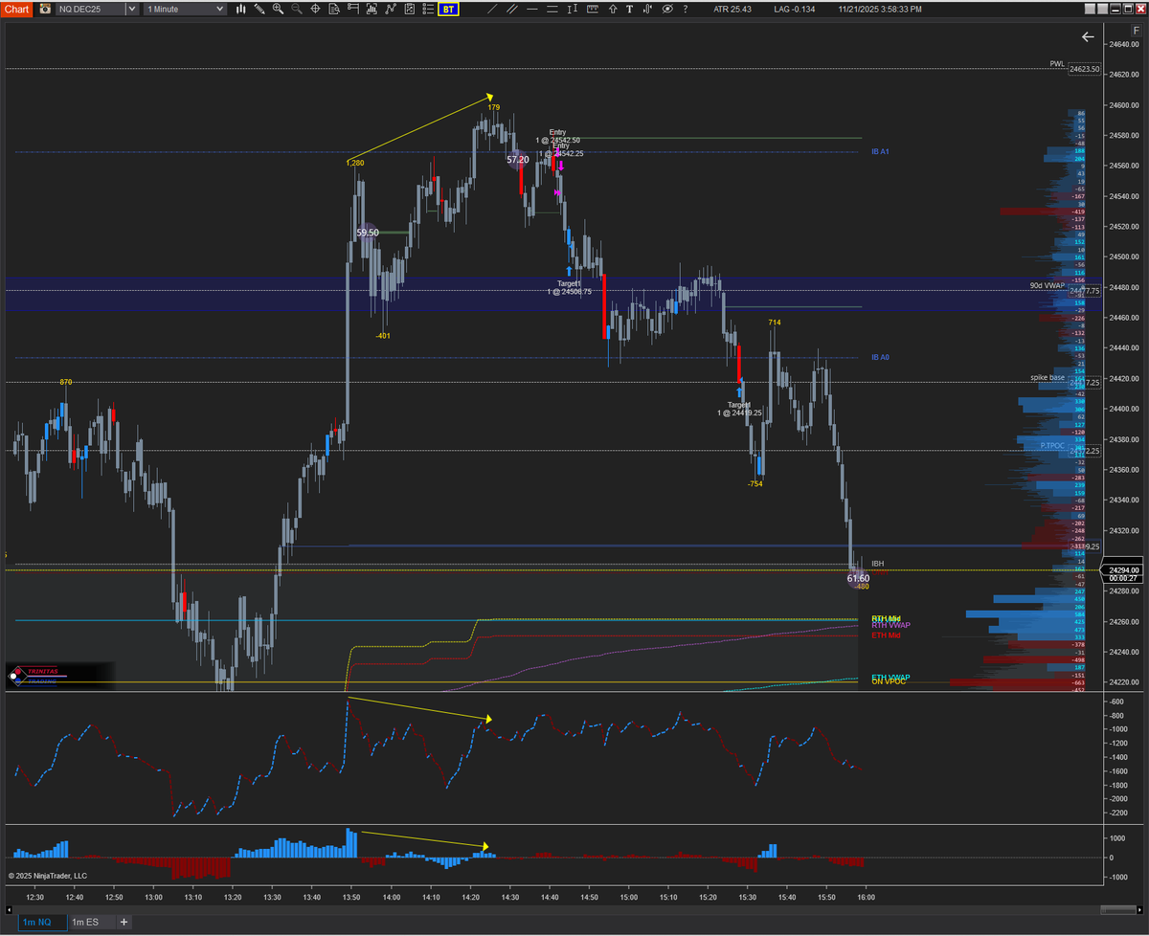This screenshot has width=1149, height=936.
Task: Click the ETH VWAP label
Action: [890, 677]
